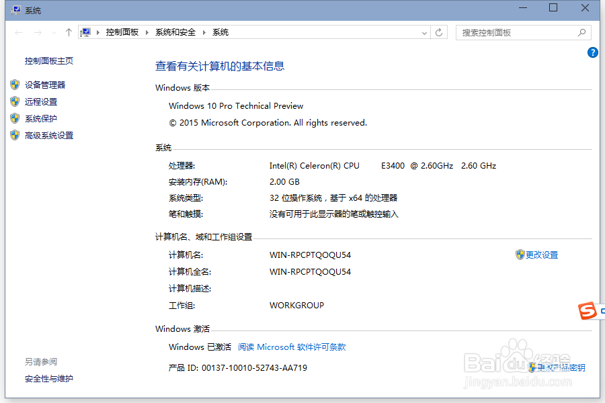
Task: Open recent locations dropdown arrow
Action: click(54, 33)
